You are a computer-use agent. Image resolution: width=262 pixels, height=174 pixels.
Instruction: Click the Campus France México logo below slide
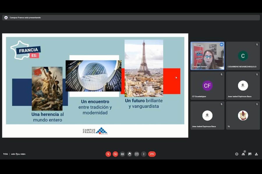95,131
